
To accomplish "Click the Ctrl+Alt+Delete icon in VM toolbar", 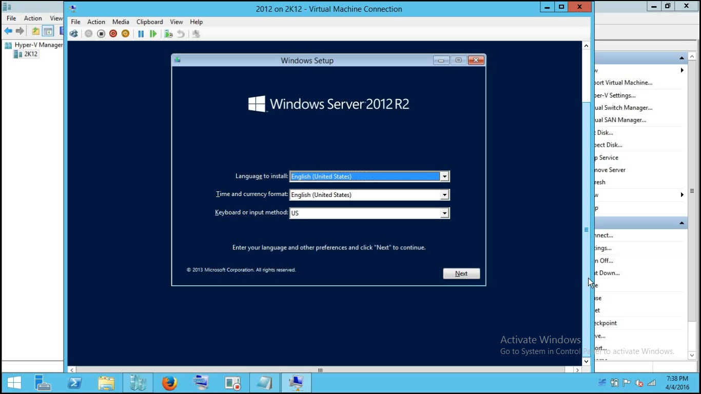I will click(x=74, y=34).
